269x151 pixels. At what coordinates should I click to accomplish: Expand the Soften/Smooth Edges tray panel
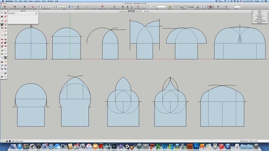tap(260, 21)
